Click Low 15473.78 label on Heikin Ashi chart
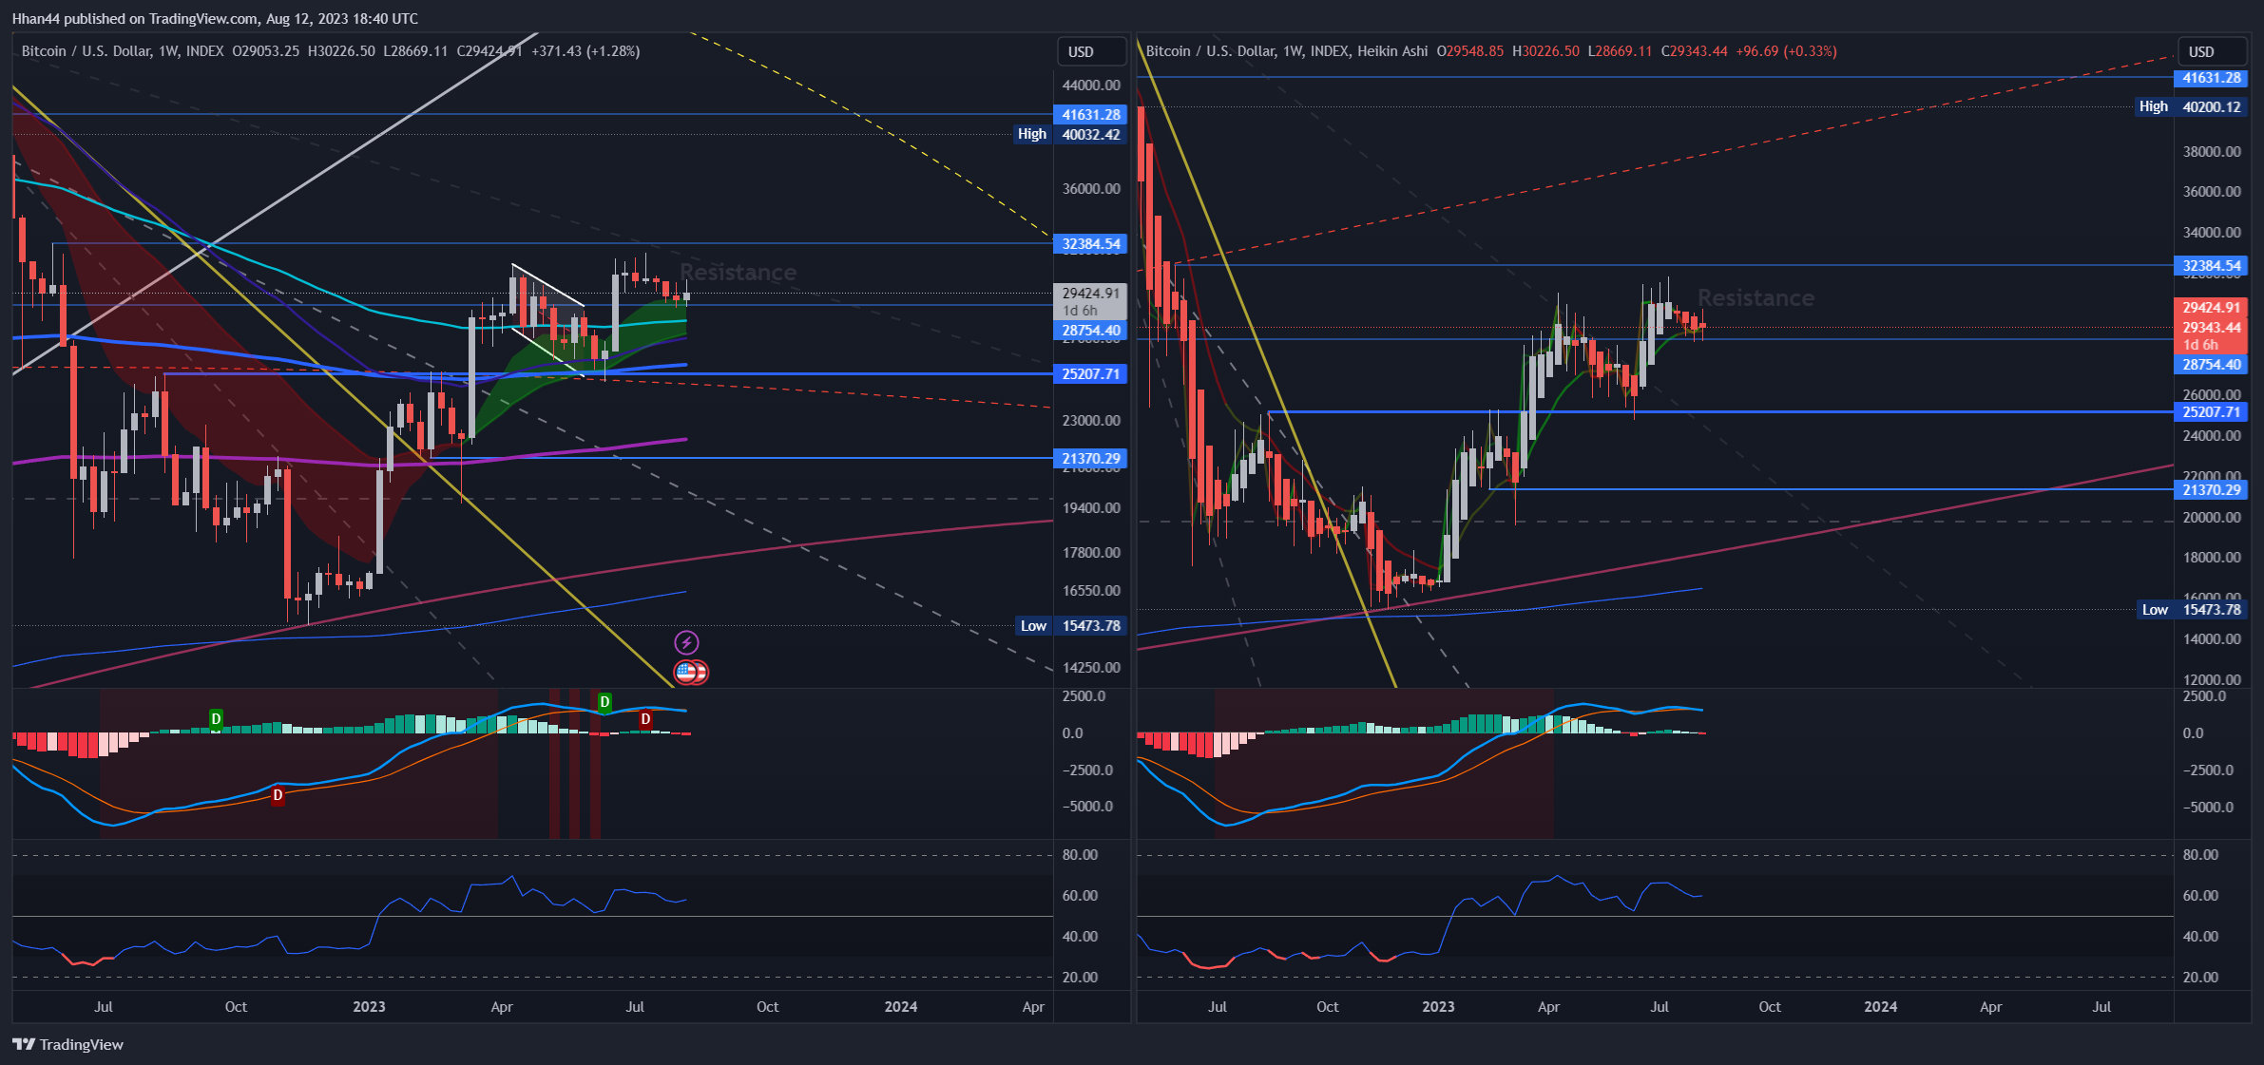2264x1065 pixels. tap(2192, 610)
